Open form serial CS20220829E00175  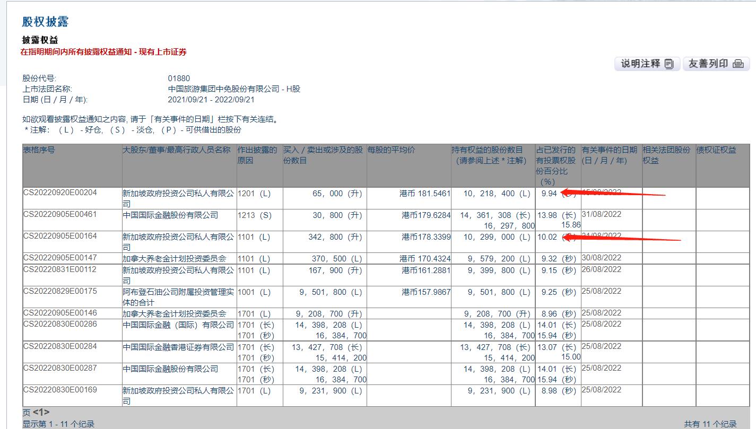60,291
